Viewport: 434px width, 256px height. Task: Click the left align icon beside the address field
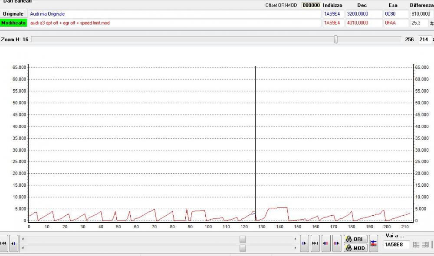[x=416, y=245]
